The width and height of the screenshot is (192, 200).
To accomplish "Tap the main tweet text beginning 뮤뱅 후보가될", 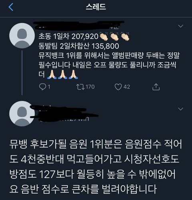I will click(96, 166).
